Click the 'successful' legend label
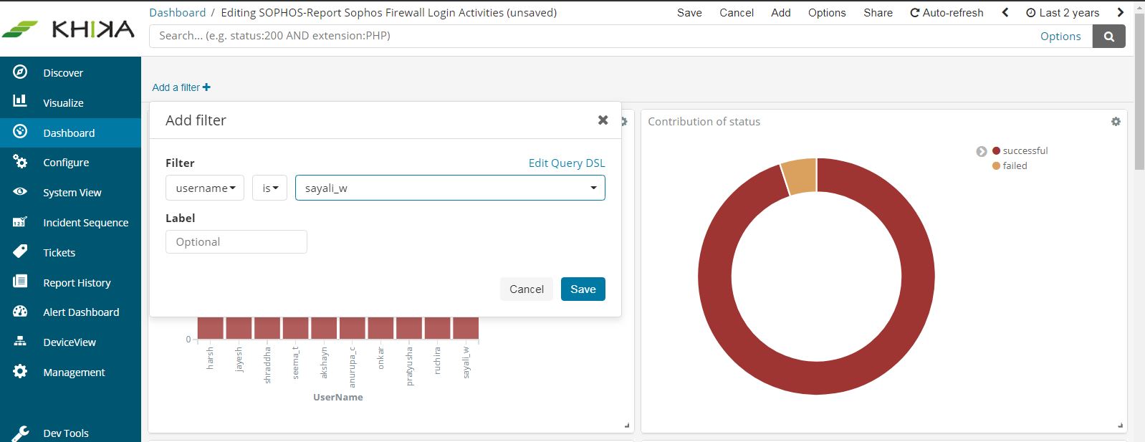This screenshot has height=442, width=1145. tap(1025, 151)
